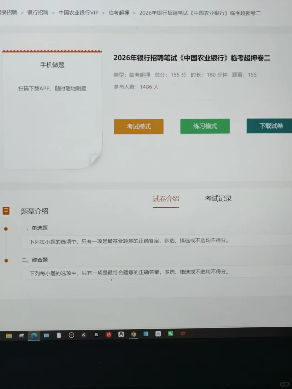This screenshot has height=389, width=292.
Task: Click the description under 单选题
Action: [x=129, y=241]
